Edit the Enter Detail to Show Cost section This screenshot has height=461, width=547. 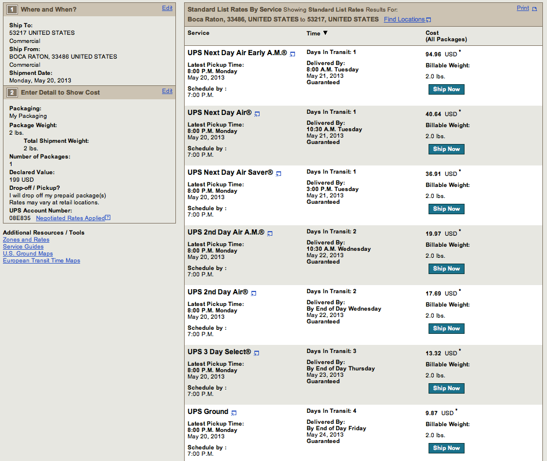point(167,91)
